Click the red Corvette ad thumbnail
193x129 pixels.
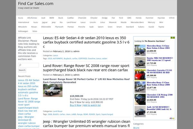(140, 75)
